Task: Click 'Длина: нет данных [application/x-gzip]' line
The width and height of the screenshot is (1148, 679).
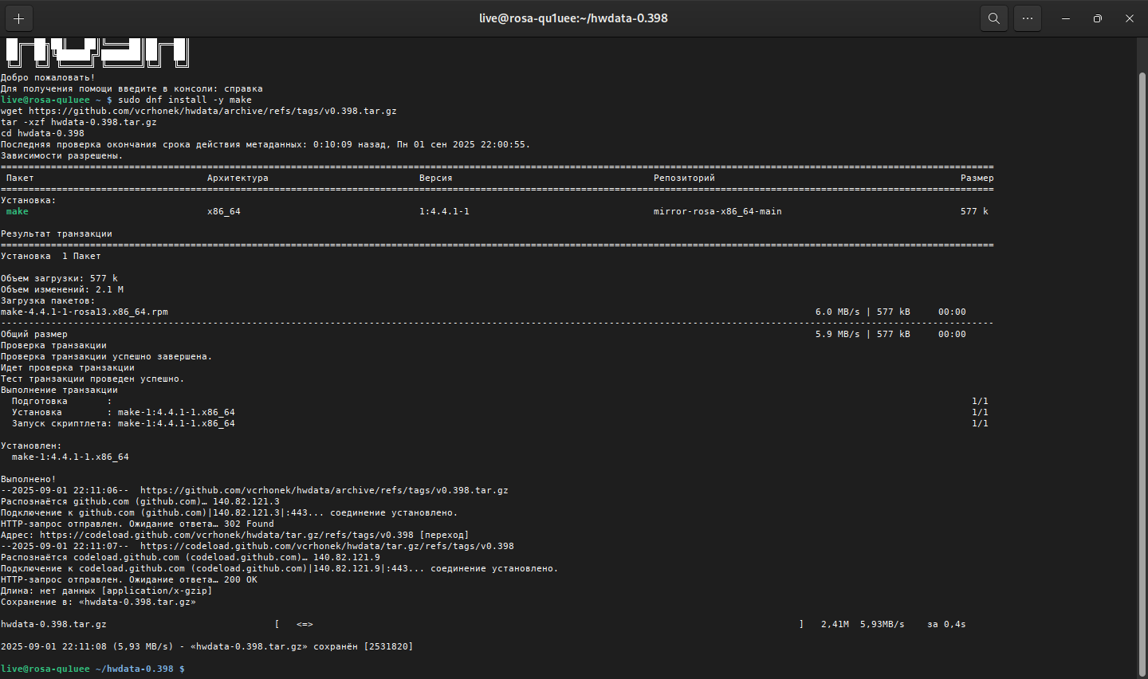Action: [x=106, y=591]
